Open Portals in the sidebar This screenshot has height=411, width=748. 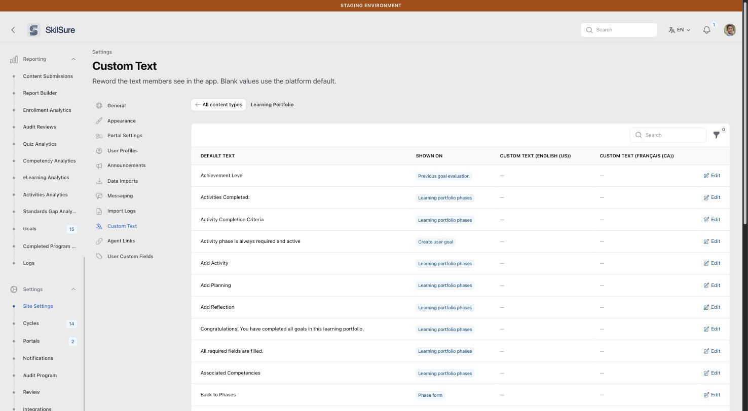(x=31, y=341)
